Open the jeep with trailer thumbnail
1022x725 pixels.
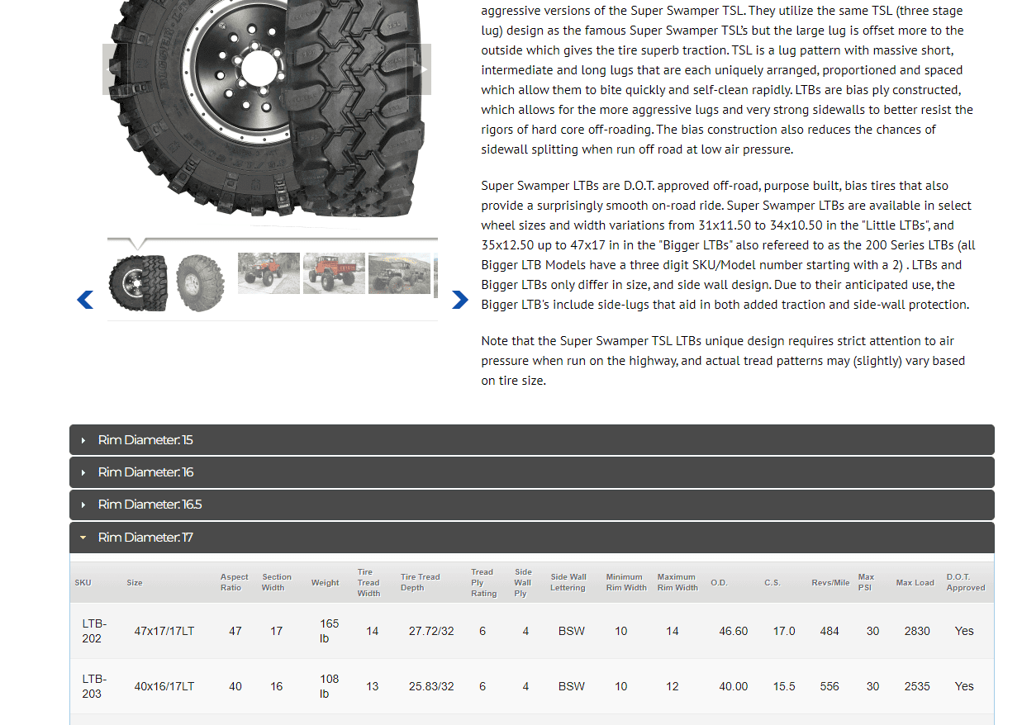[x=399, y=273]
